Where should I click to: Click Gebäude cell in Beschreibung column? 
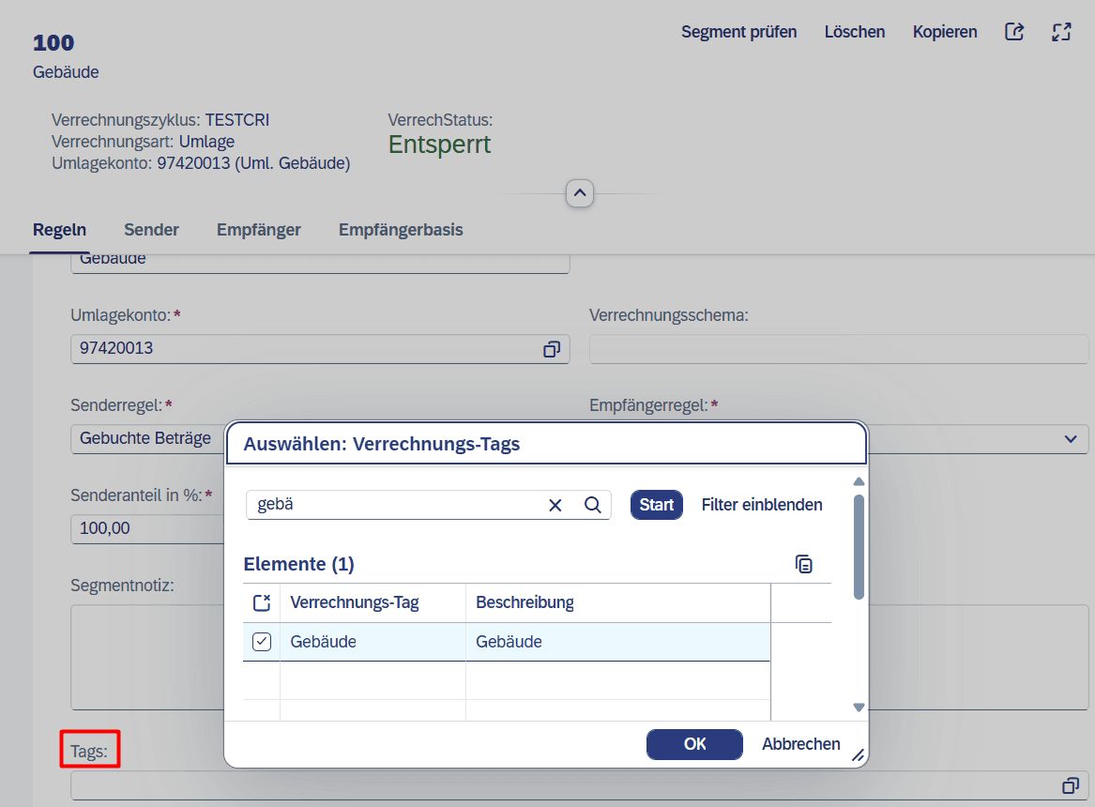coord(618,642)
